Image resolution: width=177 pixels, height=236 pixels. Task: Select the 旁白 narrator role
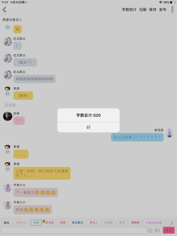pos(6,223)
